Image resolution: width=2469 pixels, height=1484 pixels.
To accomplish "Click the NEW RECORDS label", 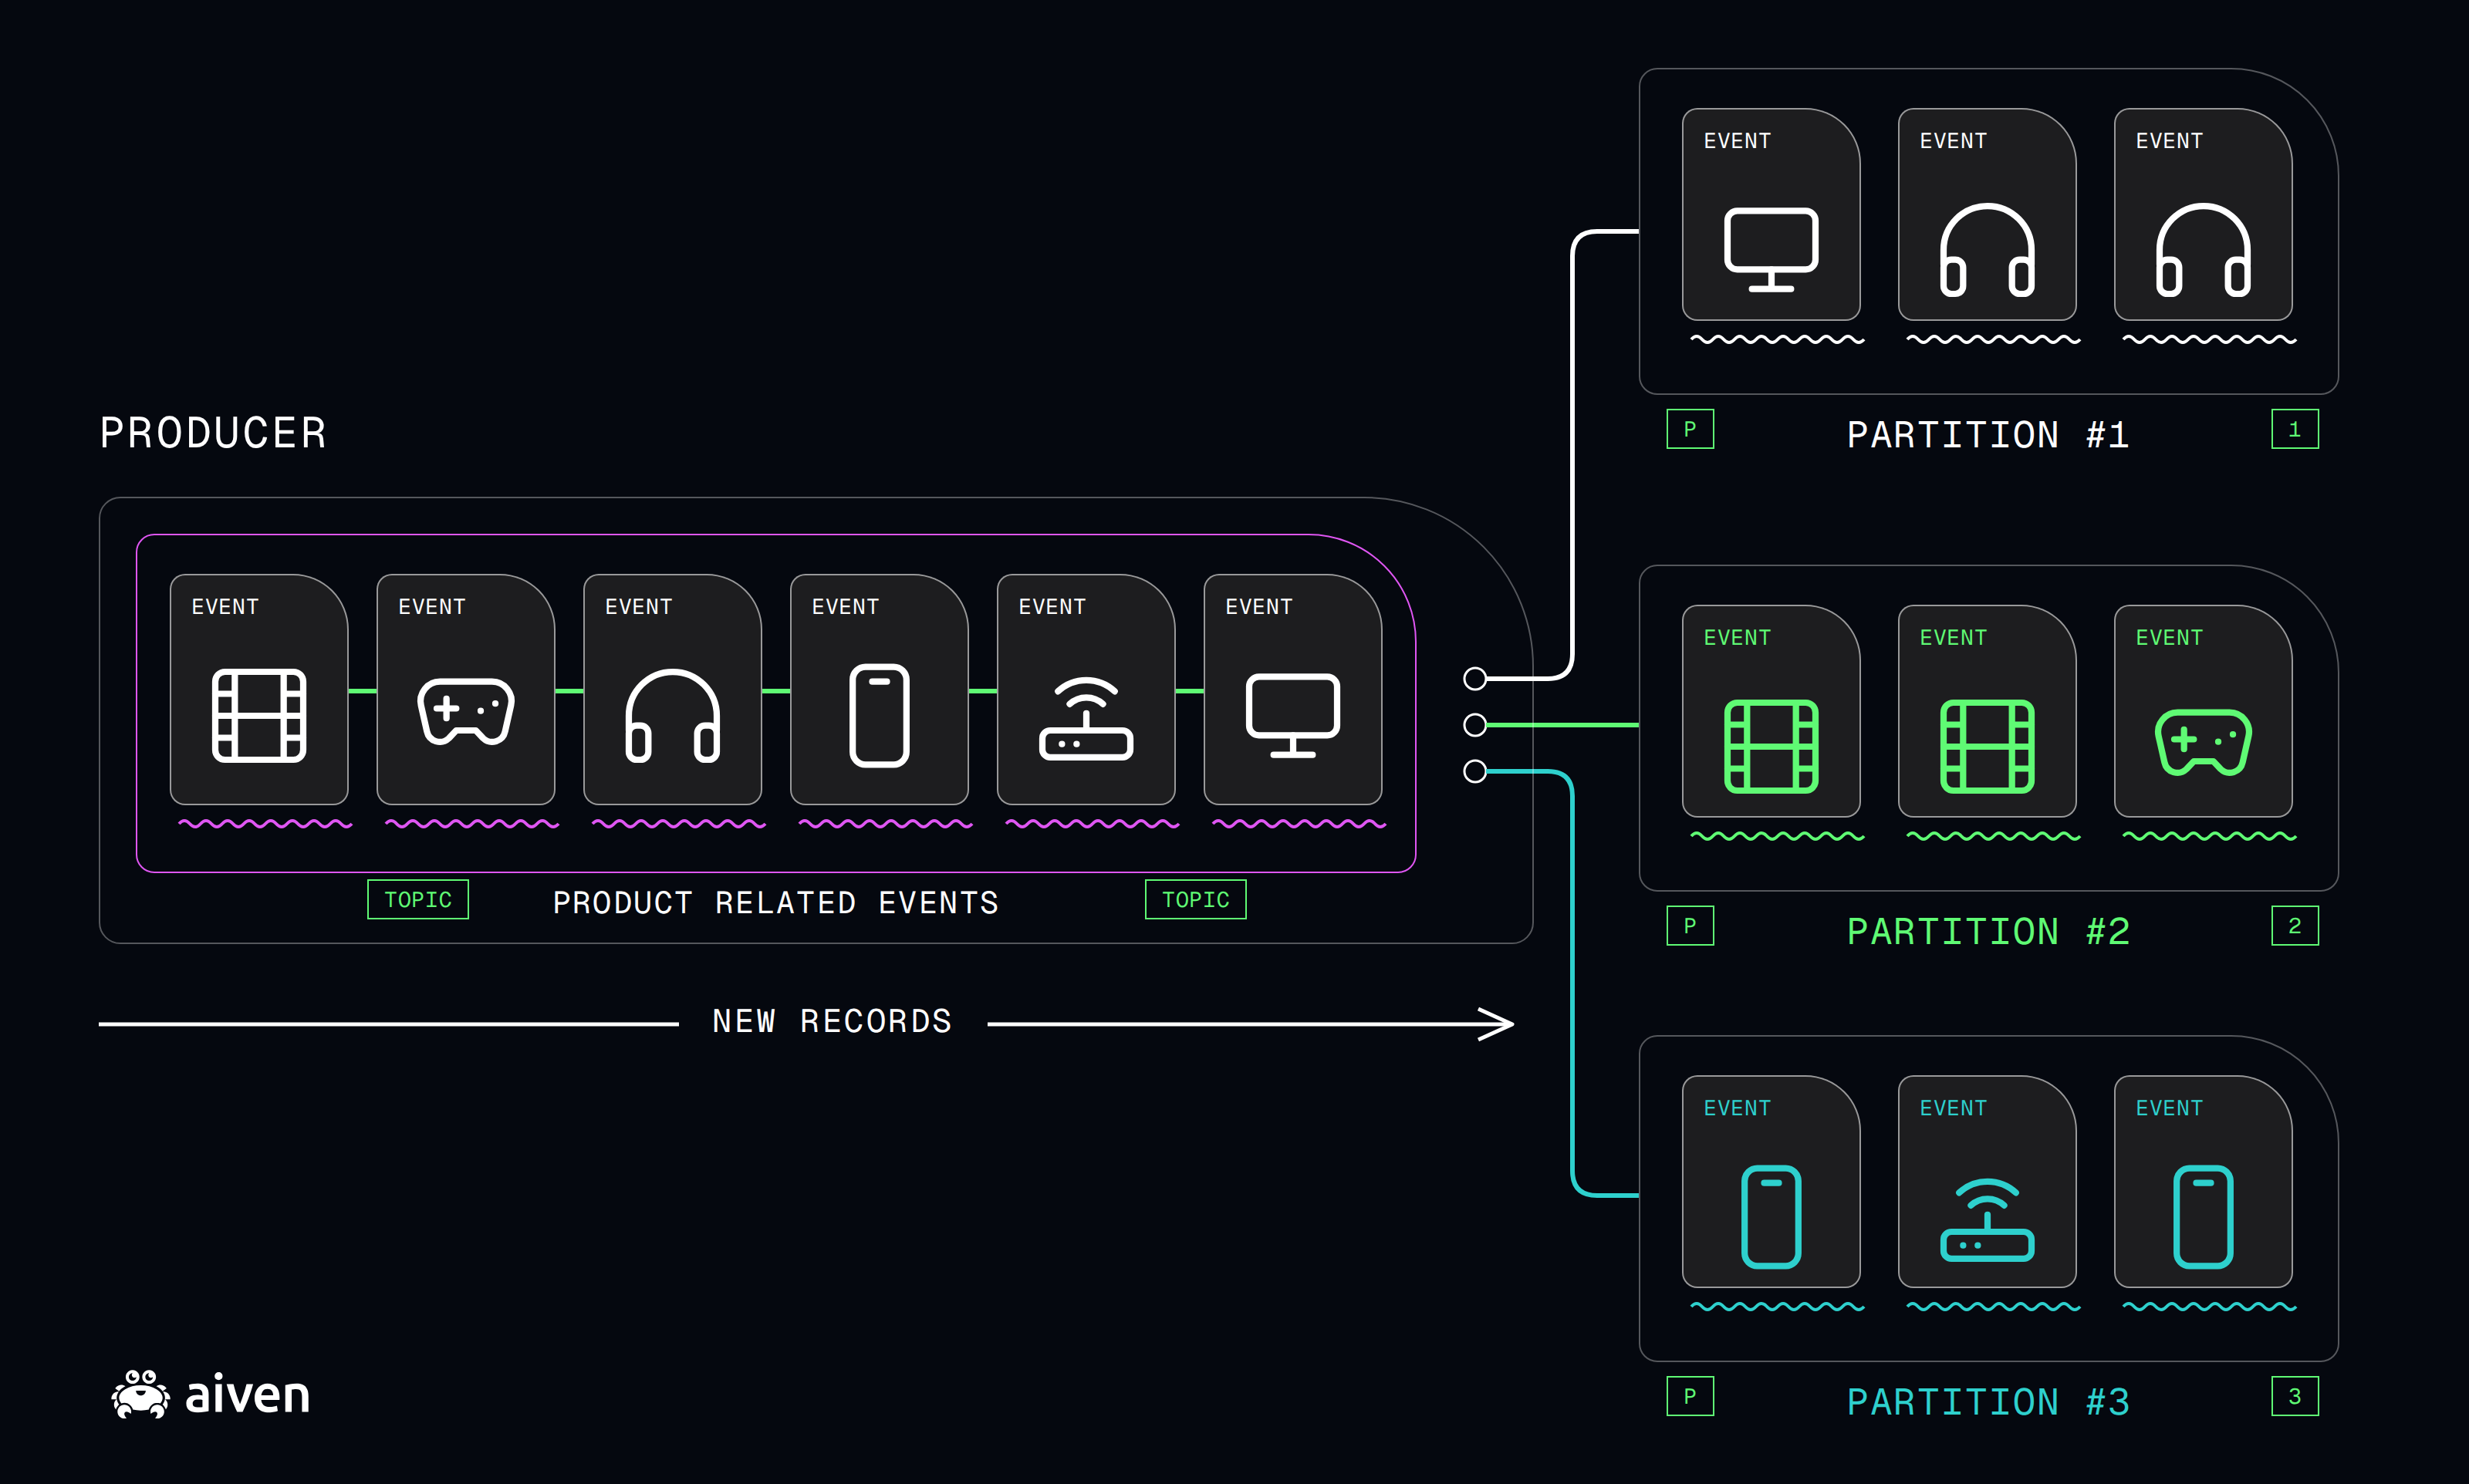I will point(832,1021).
